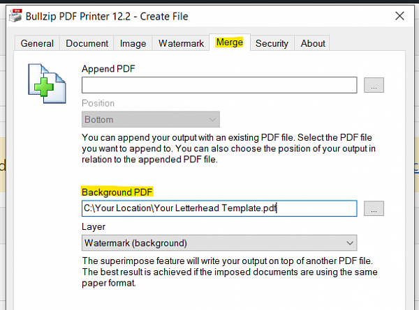The image size is (419, 310).
Task: Show the About tab
Action: (x=313, y=43)
